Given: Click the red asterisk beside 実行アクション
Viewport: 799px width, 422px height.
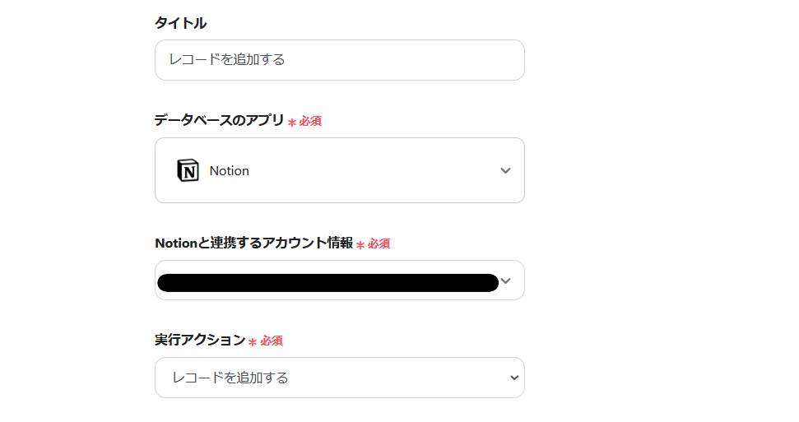Looking at the screenshot, I should 253,342.
